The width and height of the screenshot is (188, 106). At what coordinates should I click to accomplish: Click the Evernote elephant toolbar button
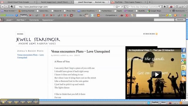(12, 7)
